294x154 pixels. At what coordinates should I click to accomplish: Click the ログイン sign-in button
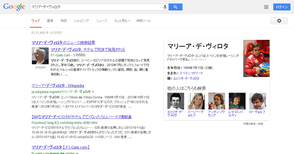click(282, 7)
